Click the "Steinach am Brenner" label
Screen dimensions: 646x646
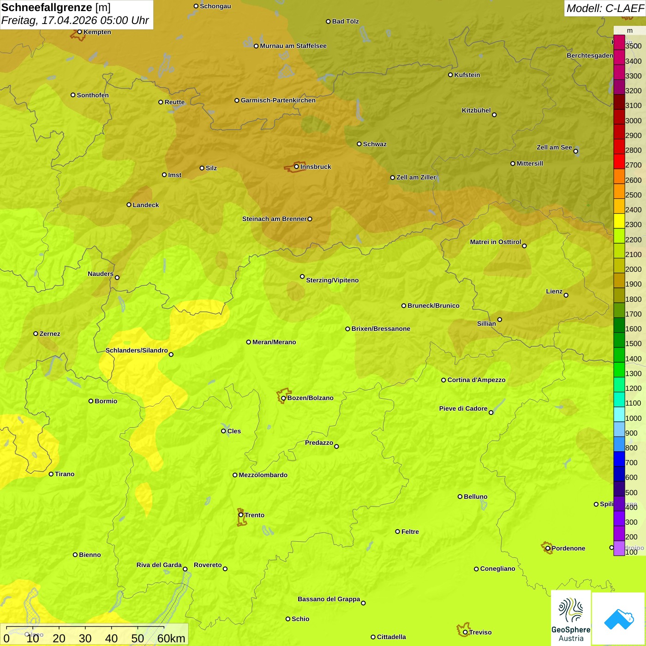[x=275, y=219]
